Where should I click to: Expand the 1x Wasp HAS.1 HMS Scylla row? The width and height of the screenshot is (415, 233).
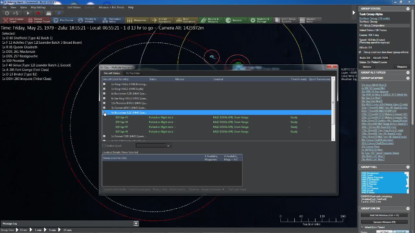point(104,89)
